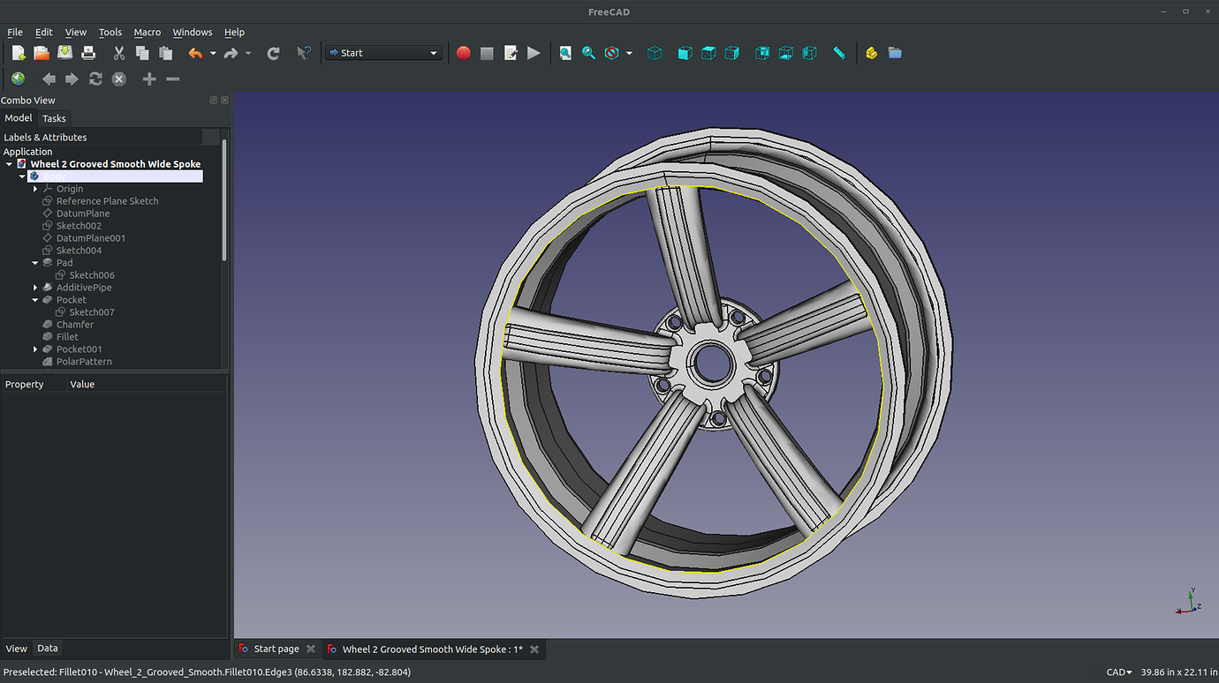
Task: Expand the AdditivePipe tree node
Action: 35,288
